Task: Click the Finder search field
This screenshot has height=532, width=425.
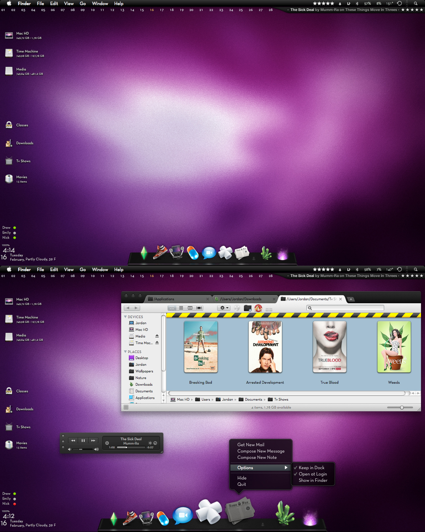Action: (x=345, y=308)
